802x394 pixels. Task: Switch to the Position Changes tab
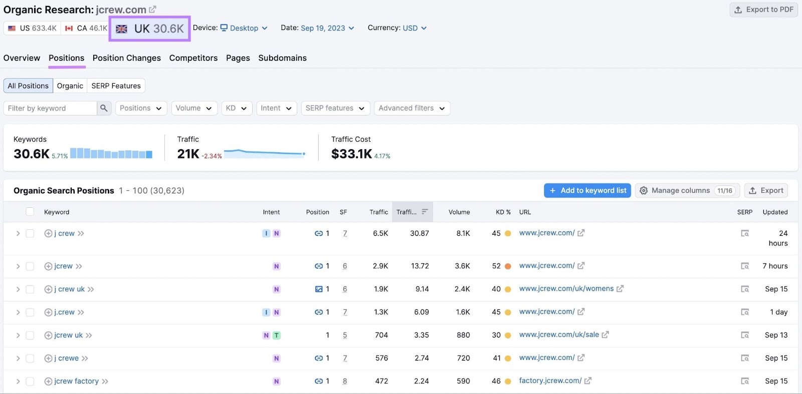point(126,58)
